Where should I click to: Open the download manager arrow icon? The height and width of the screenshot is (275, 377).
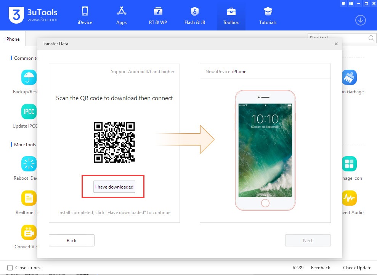pos(360,20)
